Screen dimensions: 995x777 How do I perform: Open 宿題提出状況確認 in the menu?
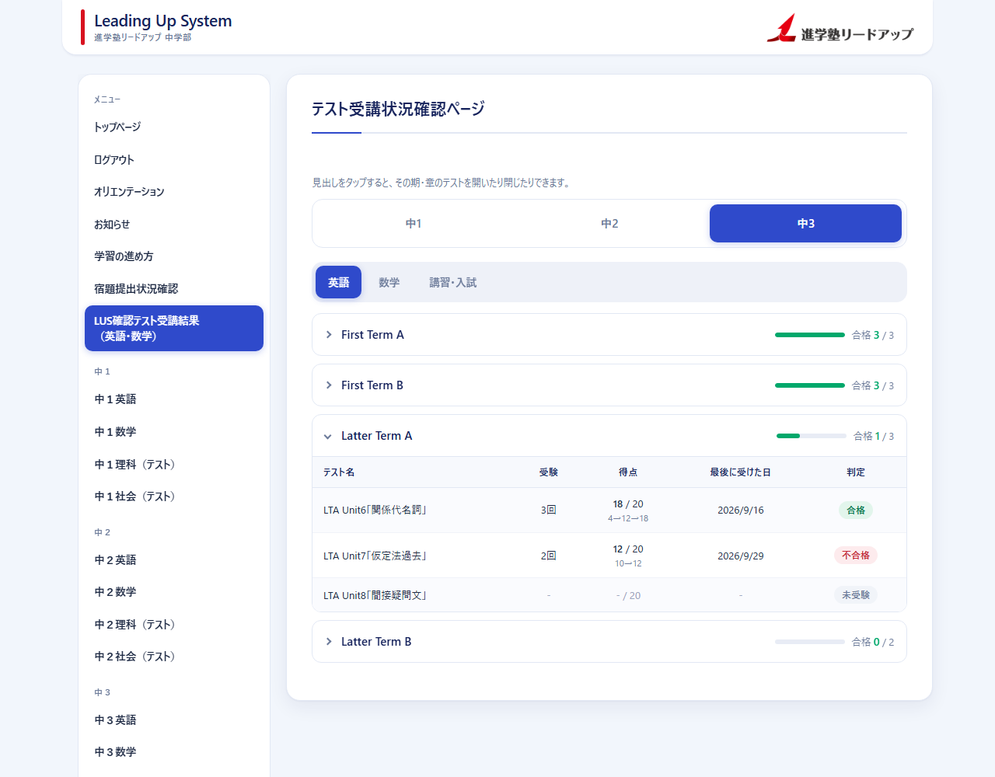point(174,288)
